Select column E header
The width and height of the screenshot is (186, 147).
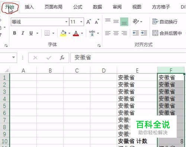[137, 70]
